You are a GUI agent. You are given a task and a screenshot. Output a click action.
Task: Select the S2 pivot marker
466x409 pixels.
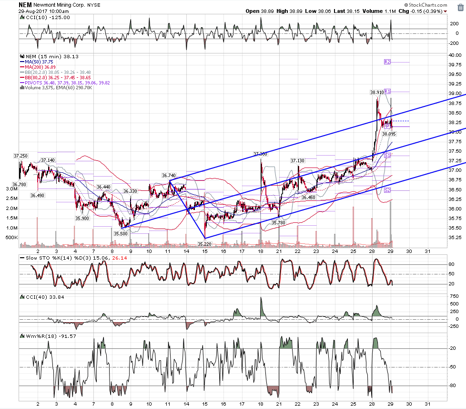387,190
